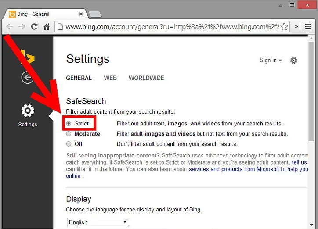
Task: Show hidden extensions chevron
Action: (296, 26)
